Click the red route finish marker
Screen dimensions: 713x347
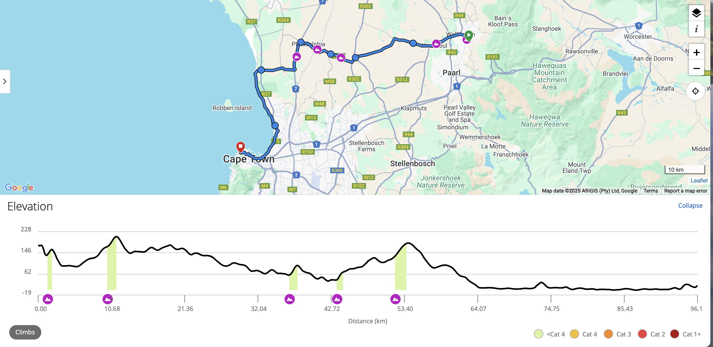coord(240,146)
